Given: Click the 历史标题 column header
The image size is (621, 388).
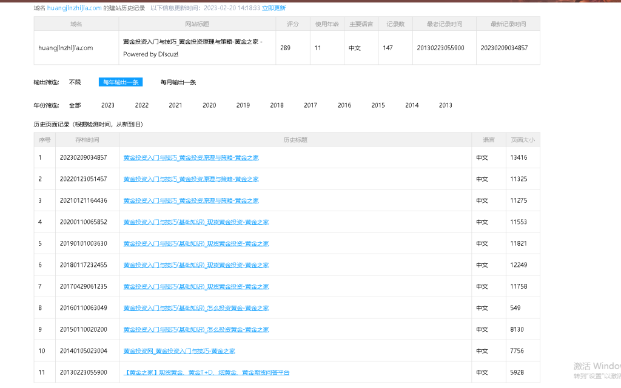Looking at the screenshot, I should tap(295, 140).
